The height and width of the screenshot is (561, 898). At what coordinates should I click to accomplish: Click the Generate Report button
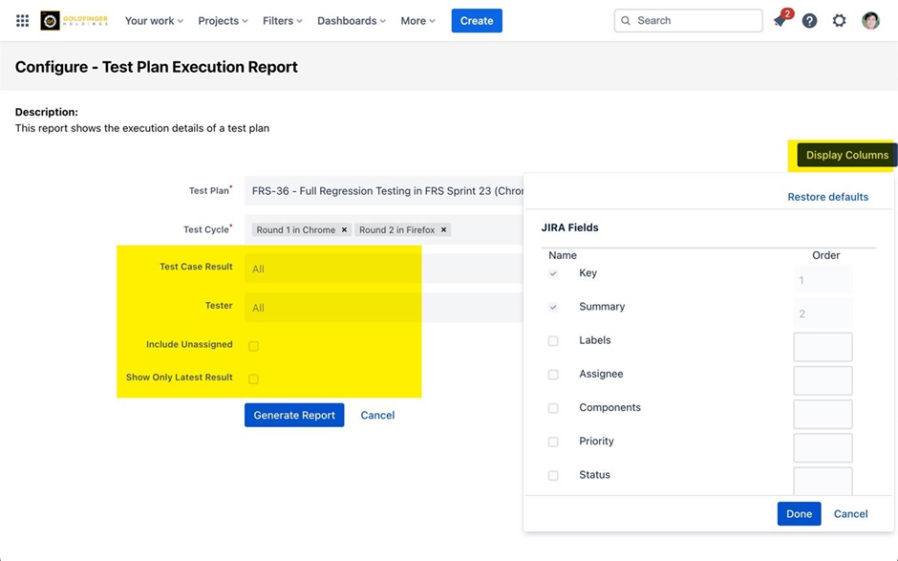pyautogui.click(x=294, y=415)
